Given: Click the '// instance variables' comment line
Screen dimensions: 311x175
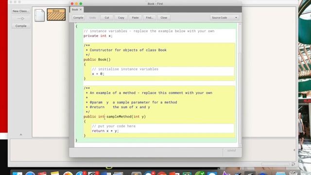Looking at the screenshot, I should (x=149, y=31).
